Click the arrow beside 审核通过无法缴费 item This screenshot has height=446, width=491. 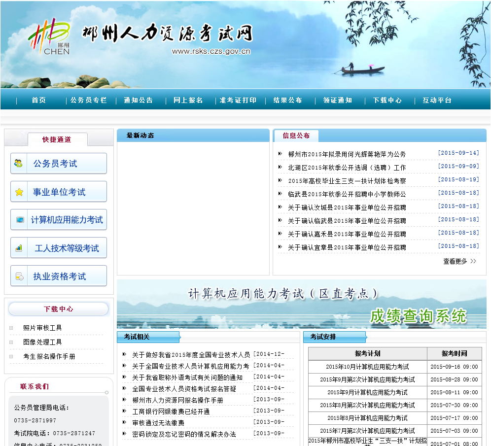[x=124, y=422]
